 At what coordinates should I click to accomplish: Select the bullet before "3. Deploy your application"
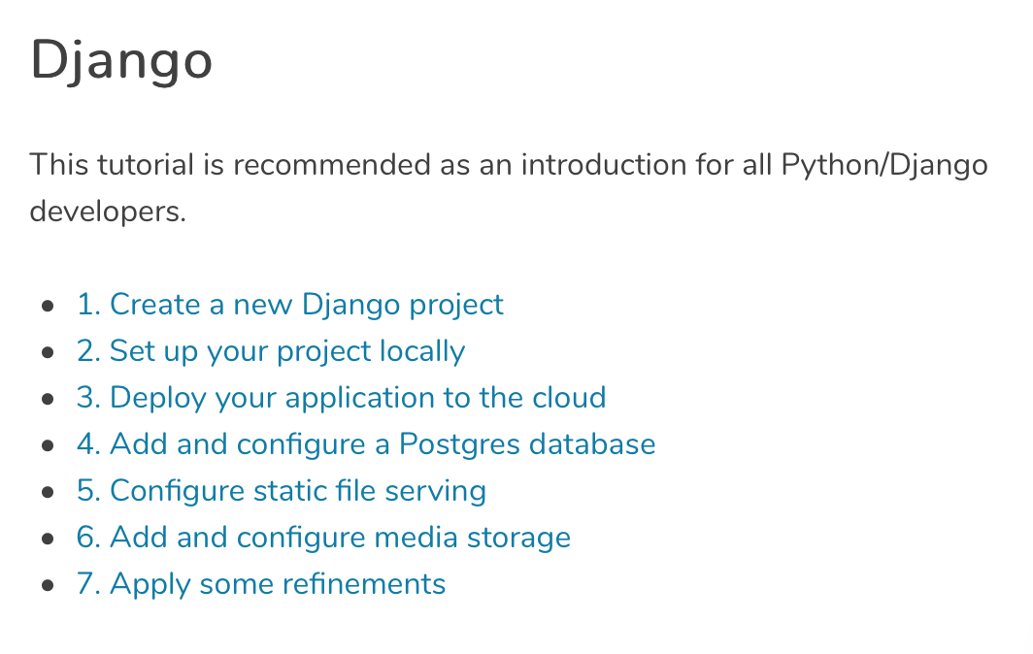[48, 399]
